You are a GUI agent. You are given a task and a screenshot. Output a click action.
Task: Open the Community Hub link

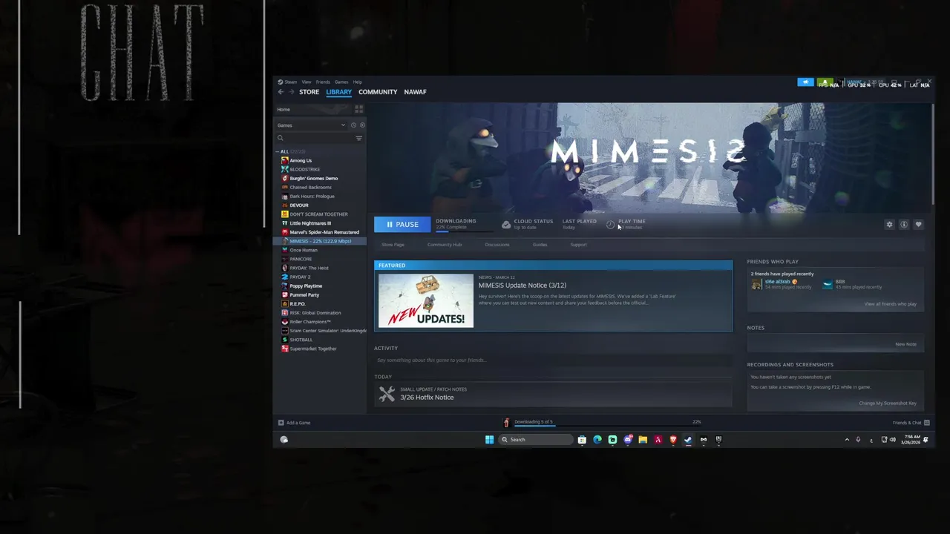pos(445,245)
